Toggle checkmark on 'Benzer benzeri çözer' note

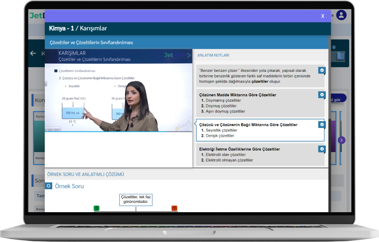pos(322,70)
